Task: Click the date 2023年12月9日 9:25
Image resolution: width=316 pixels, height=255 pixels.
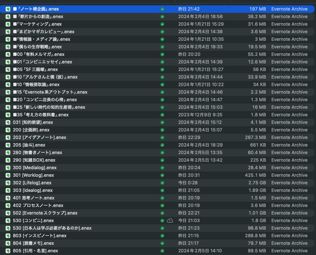Action: (x=200, y=115)
